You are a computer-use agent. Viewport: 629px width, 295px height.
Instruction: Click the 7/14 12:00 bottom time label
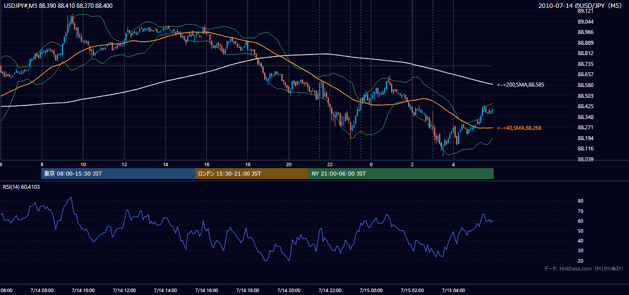pos(124,290)
